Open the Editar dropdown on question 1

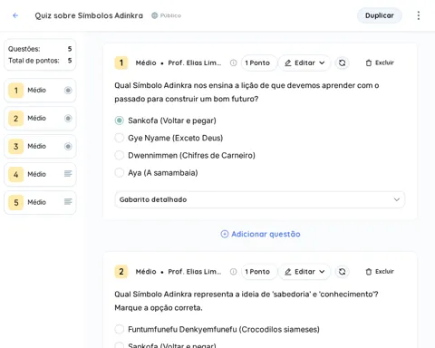(304, 63)
